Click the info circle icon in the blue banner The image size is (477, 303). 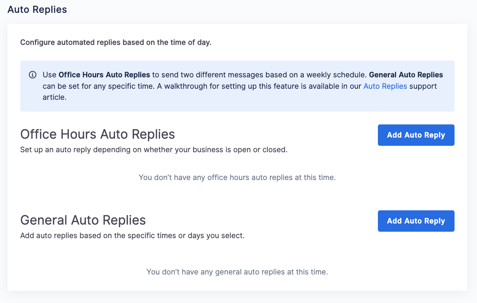32,75
